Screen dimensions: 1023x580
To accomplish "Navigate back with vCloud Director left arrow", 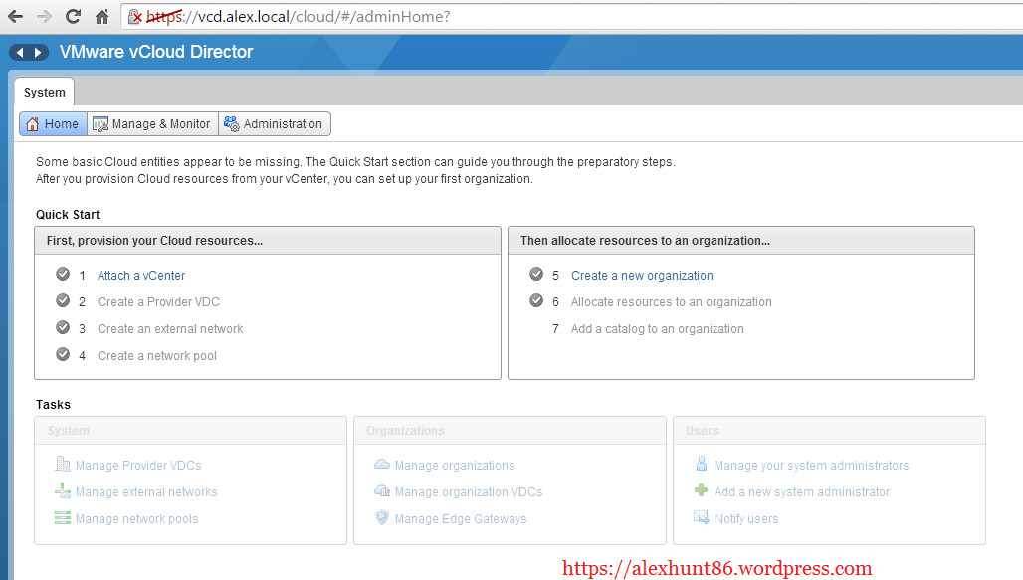I will 20,52.
